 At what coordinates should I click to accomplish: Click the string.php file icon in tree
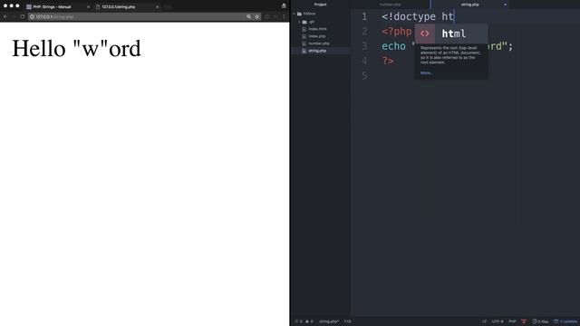click(304, 51)
